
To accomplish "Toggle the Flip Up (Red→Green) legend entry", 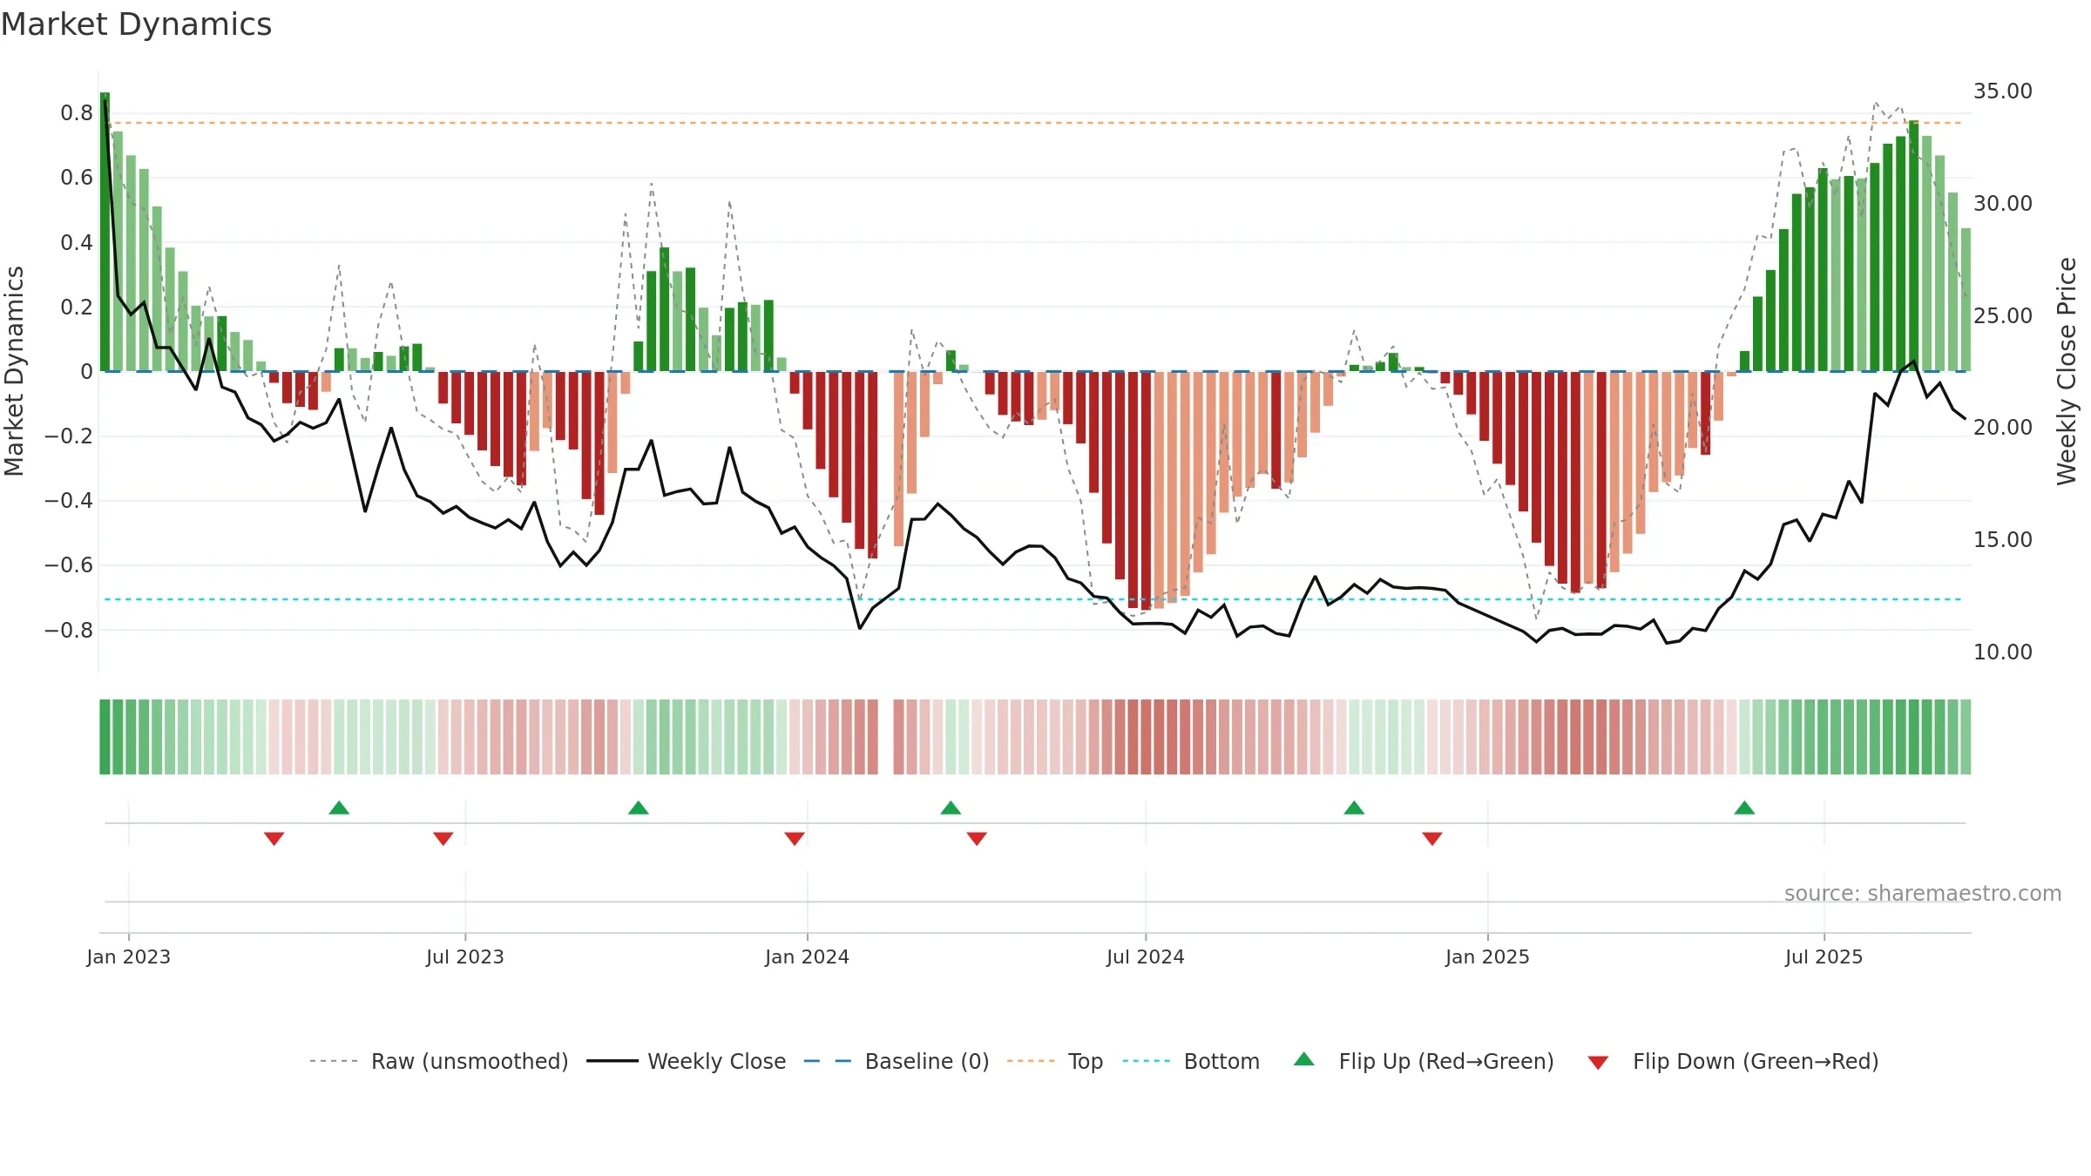I will coord(1424,1061).
